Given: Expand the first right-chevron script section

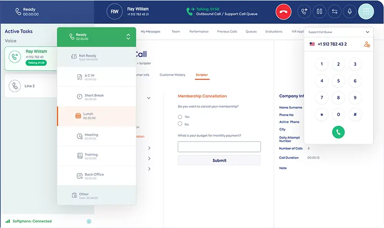Looking at the screenshot, I should click(x=150, y=148).
